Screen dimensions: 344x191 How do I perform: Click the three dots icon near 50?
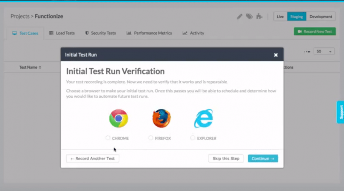(x=307, y=52)
